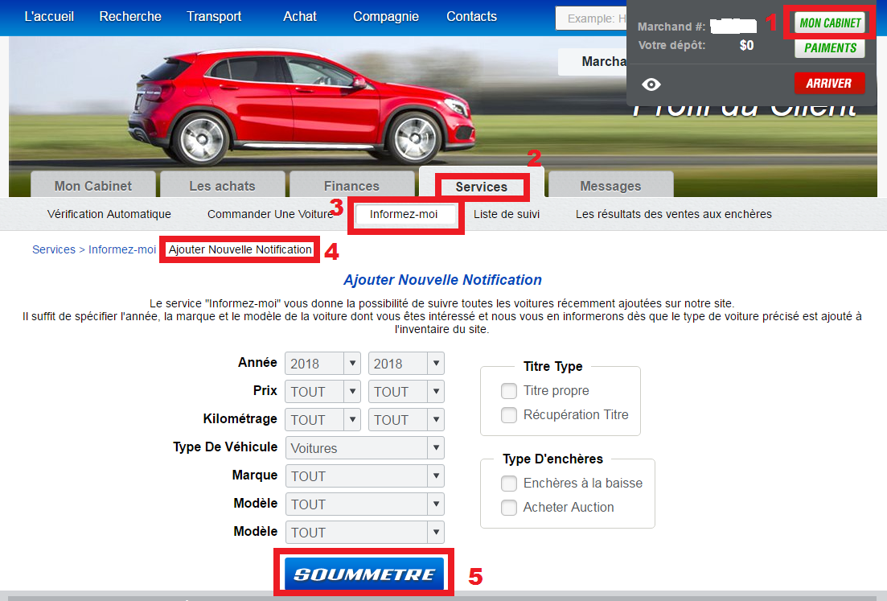Expand the second Prix dropdown
The image size is (887, 601).
click(406, 392)
